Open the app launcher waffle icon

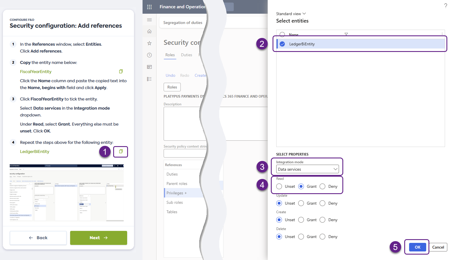[x=149, y=7]
